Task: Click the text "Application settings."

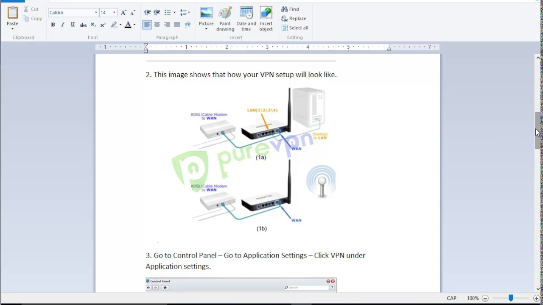Action: [x=178, y=266]
